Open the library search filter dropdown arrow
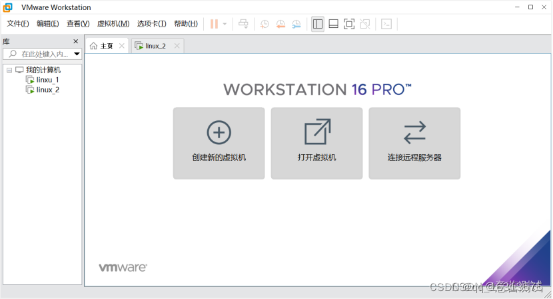This screenshot has height=299, width=553. (77, 54)
